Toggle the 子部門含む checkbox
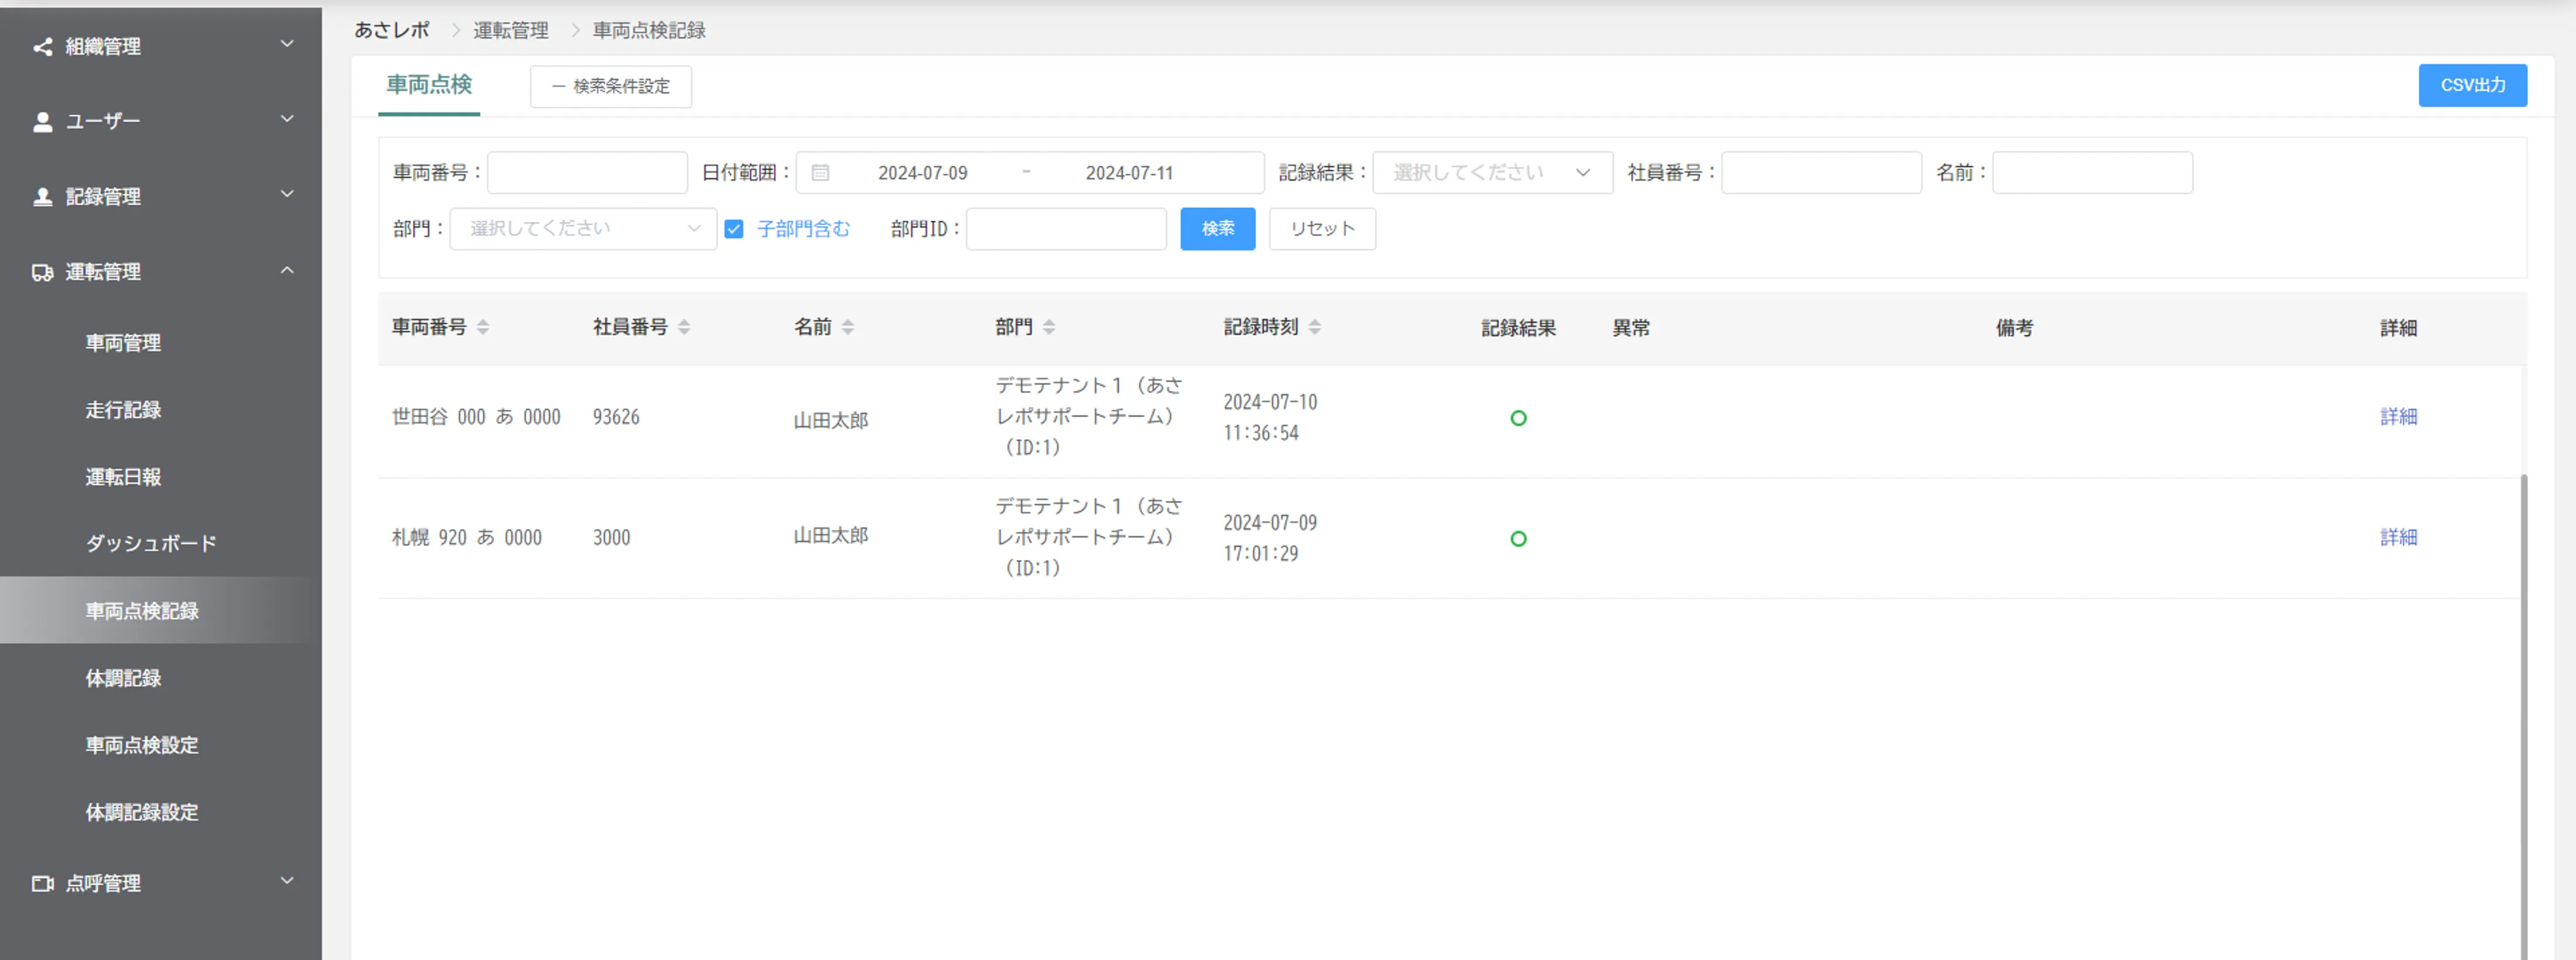 click(x=734, y=229)
